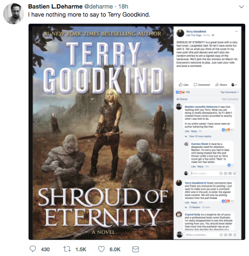This screenshot has height=256, width=249.
Task: Open Bastien L.Deharme's profile avatar
Action: pos(13,14)
